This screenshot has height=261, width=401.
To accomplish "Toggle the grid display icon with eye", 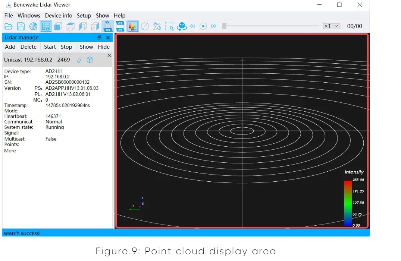I will (46, 26).
